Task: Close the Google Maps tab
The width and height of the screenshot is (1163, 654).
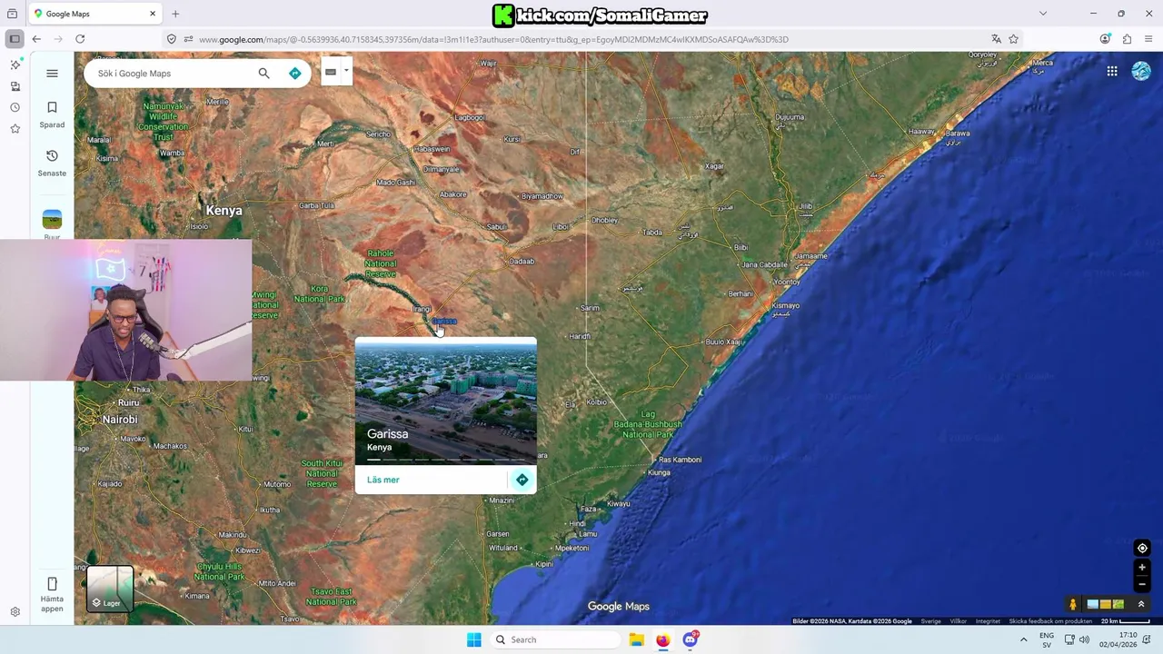Action: pos(153,14)
